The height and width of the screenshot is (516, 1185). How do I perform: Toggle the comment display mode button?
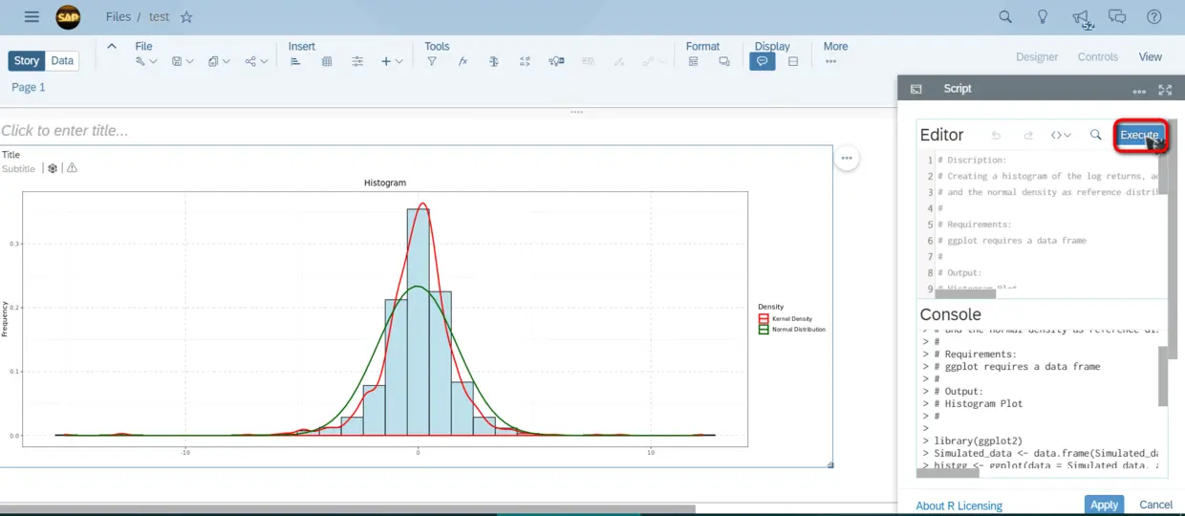[x=762, y=61]
